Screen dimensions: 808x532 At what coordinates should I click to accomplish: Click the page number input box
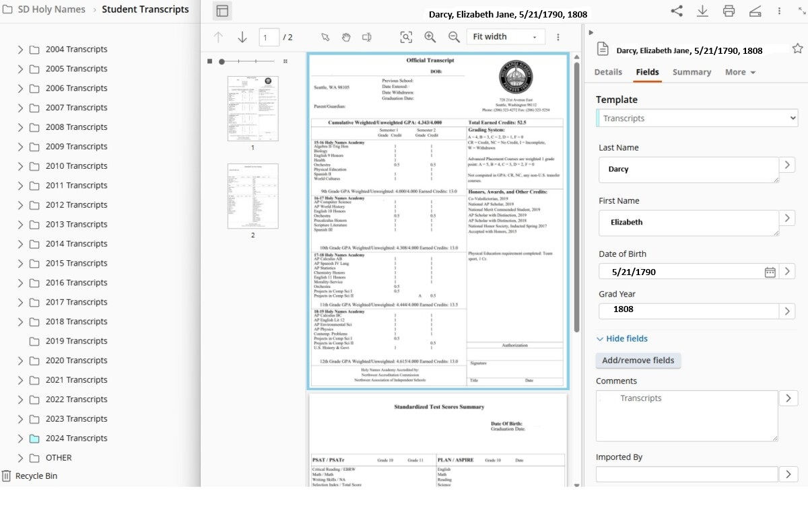(268, 38)
